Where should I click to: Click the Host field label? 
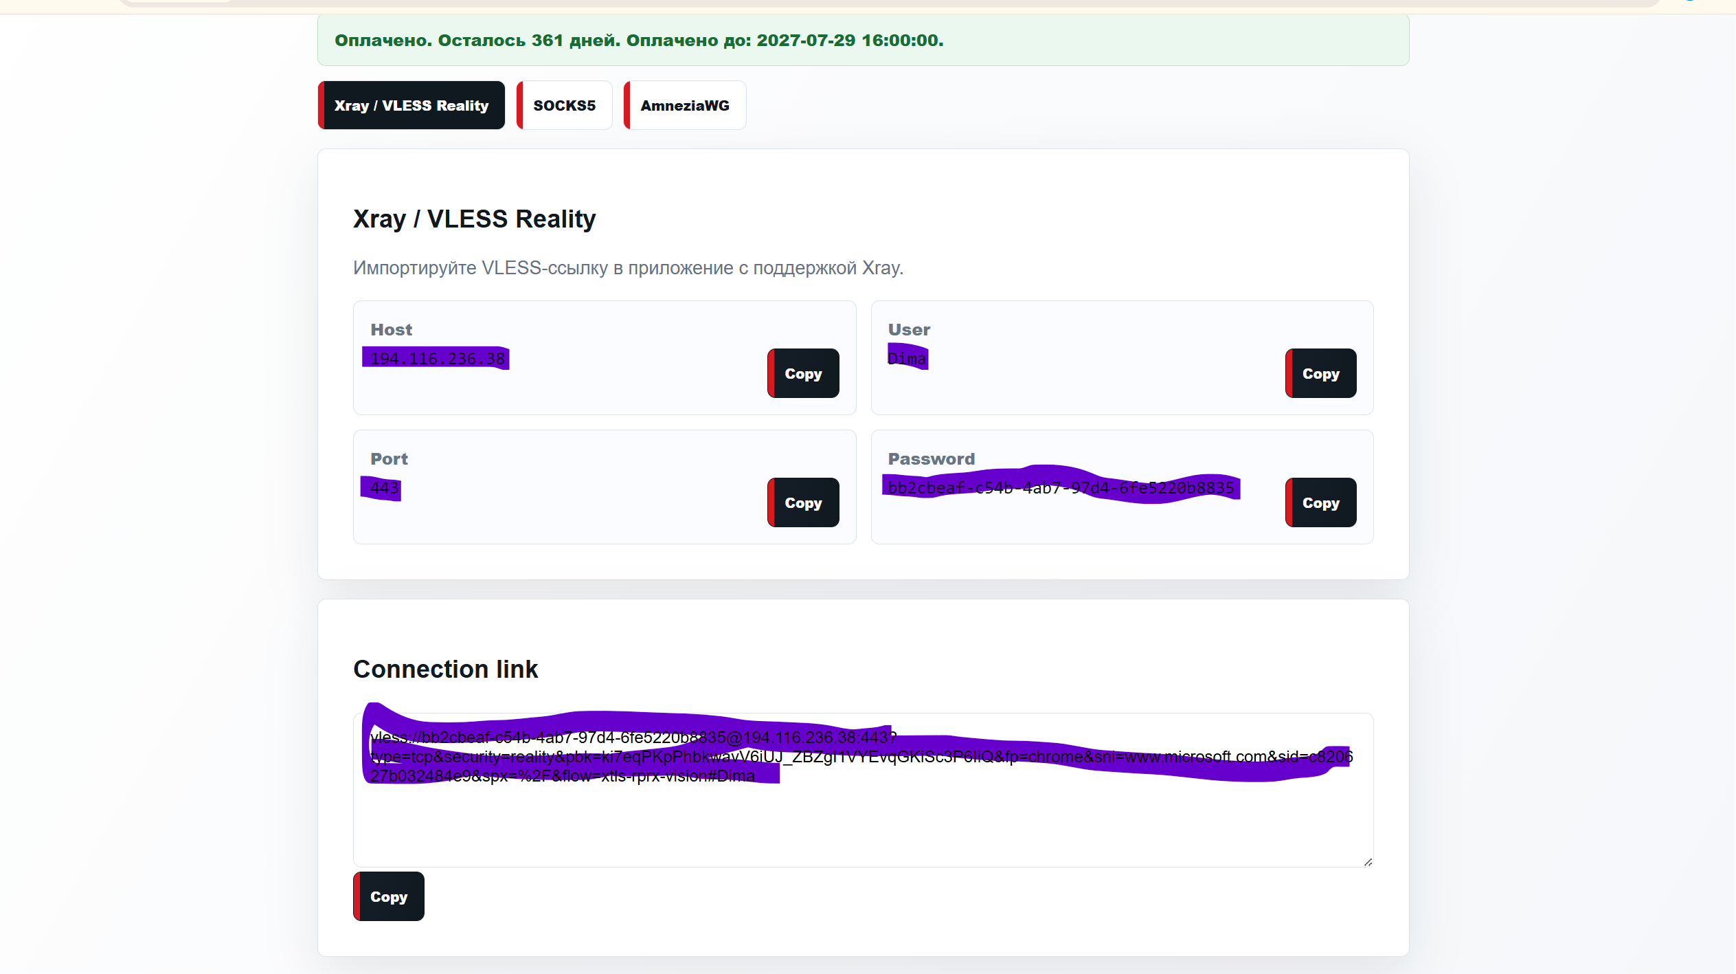pyautogui.click(x=391, y=330)
